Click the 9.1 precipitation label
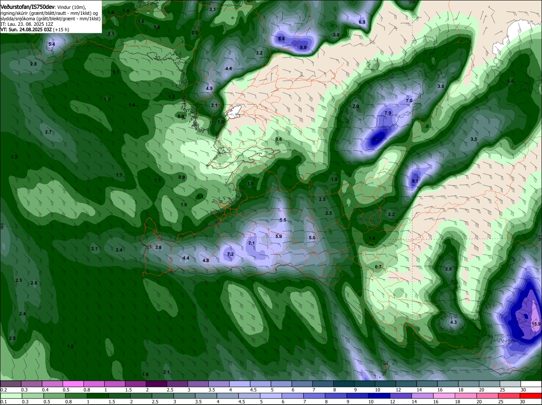 coord(415,181)
